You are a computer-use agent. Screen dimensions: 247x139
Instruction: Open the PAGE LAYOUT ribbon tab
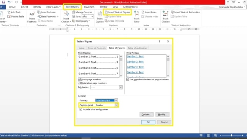(53, 7)
